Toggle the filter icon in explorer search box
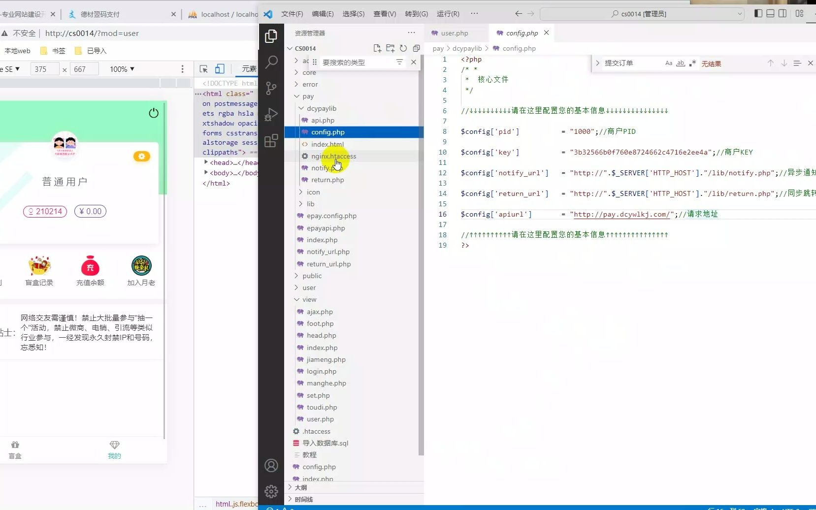This screenshot has width=816, height=510. click(x=399, y=62)
